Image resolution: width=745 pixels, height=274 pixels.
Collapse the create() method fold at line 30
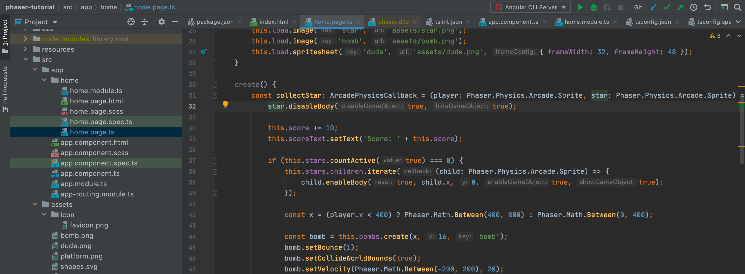tap(215, 85)
